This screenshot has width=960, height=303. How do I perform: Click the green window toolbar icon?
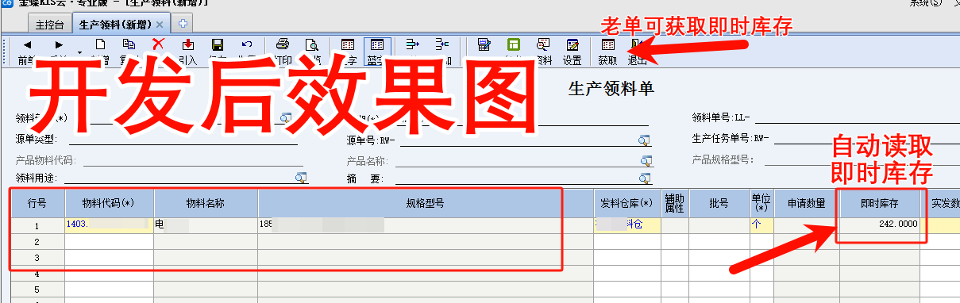pos(514,45)
